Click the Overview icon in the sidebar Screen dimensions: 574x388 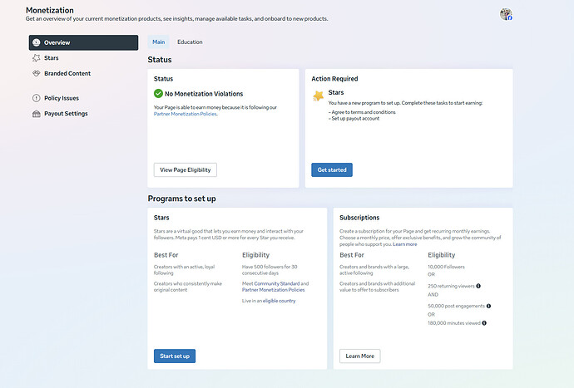click(36, 42)
